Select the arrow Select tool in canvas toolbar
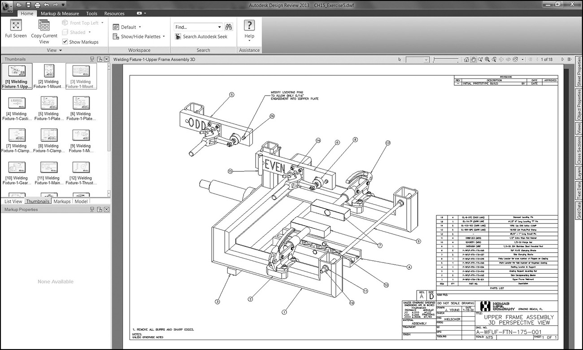This screenshot has height=350, width=583. coord(400,59)
